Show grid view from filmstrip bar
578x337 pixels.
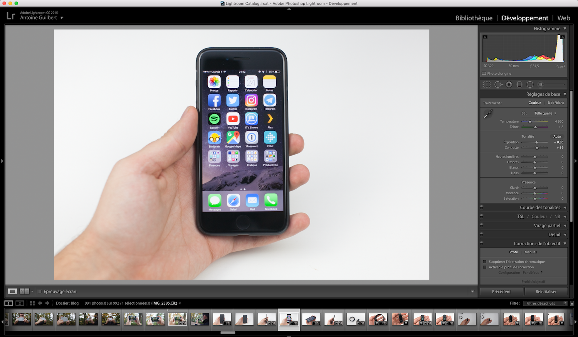pos(32,303)
